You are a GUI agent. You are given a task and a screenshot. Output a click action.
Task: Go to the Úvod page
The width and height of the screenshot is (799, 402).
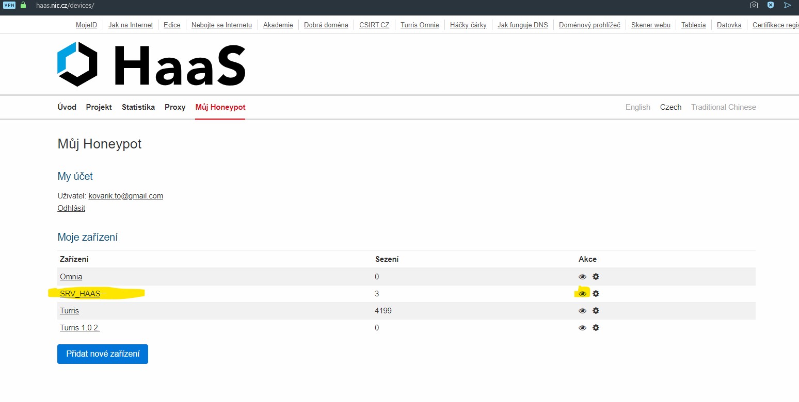(x=67, y=107)
